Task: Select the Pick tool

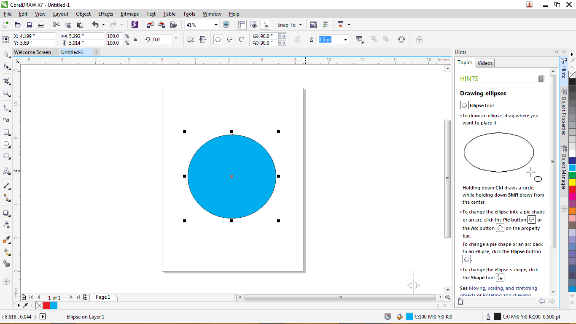Action: point(7,54)
